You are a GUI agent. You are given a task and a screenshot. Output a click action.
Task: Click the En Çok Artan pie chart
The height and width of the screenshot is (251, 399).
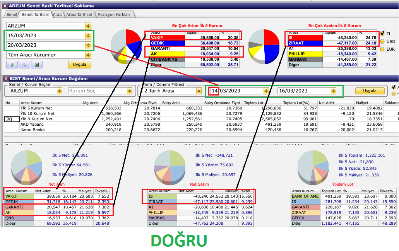pos(126,46)
